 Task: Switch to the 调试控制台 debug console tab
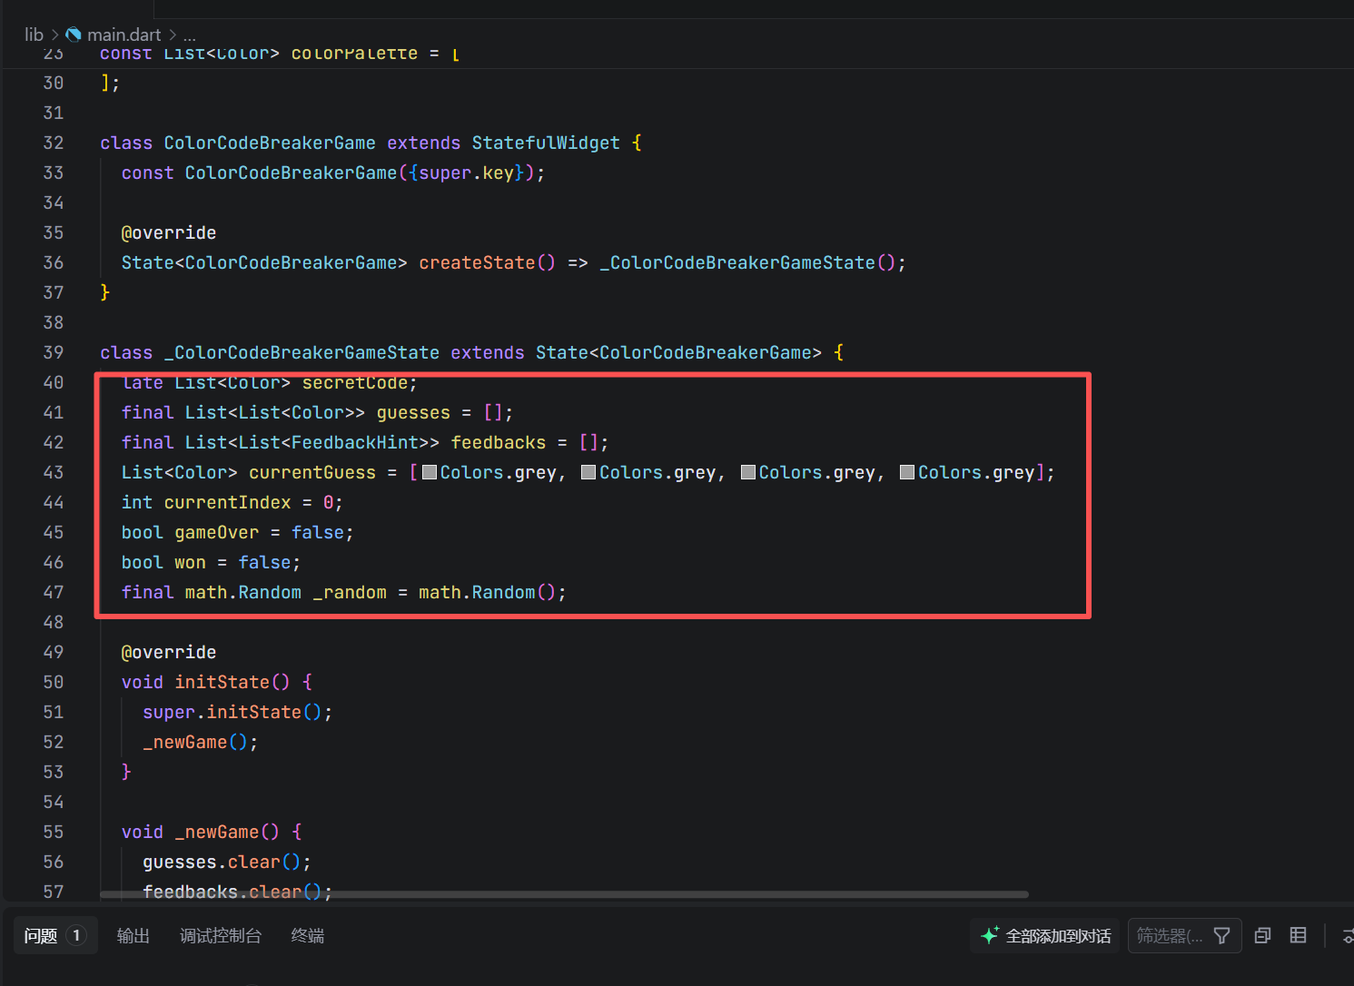(x=221, y=935)
